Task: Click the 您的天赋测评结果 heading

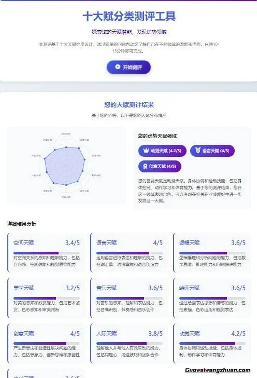Action: [x=129, y=105]
